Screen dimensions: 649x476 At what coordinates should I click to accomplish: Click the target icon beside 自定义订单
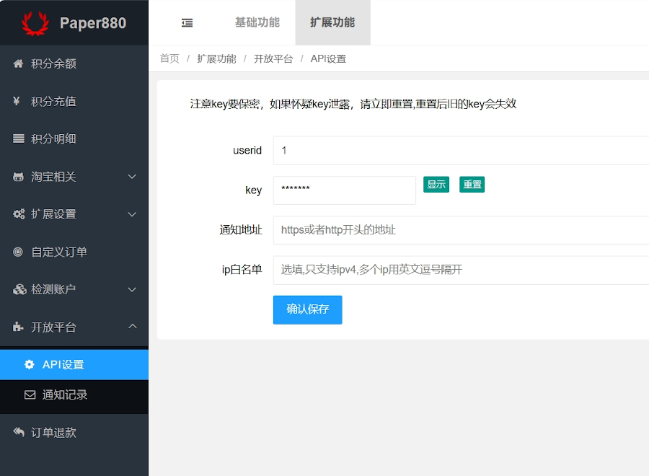pos(18,252)
